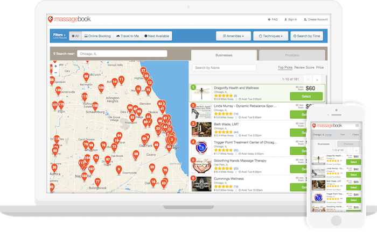377x232 pixels.
Task: Open the Linda Murray - Dynamic Rebalance listing
Action: (x=245, y=106)
